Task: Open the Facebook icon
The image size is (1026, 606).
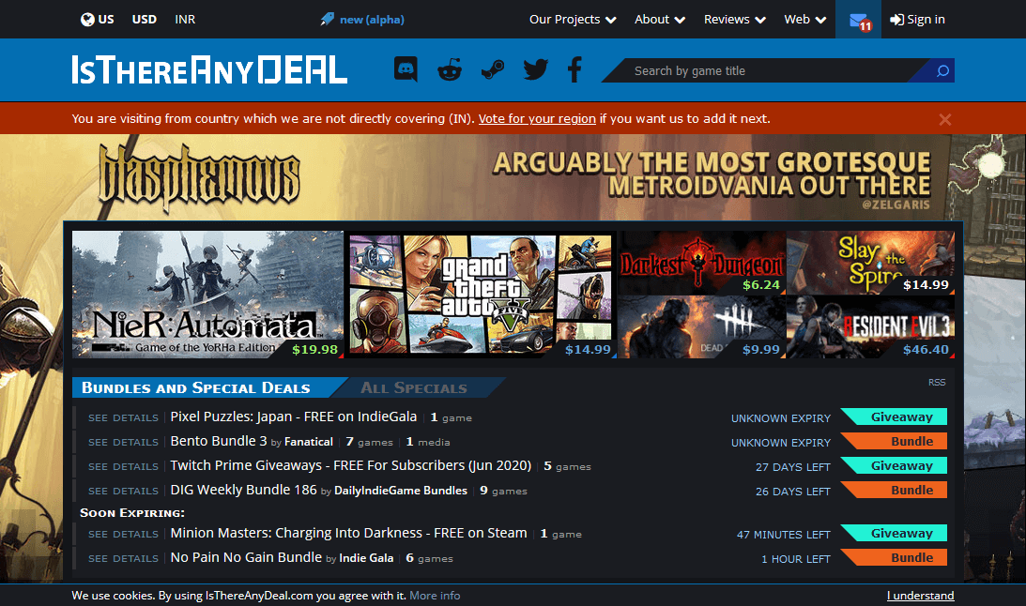Action: coord(574,69)
